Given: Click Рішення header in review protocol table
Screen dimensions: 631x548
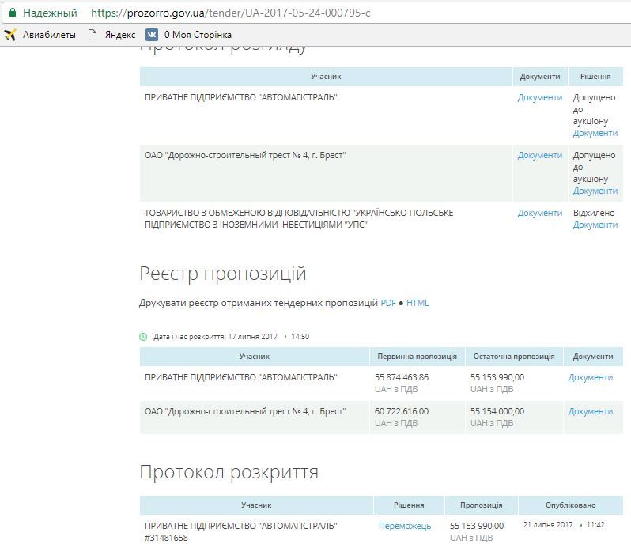Looking at the screenshot, I should [x=595, y=77].
